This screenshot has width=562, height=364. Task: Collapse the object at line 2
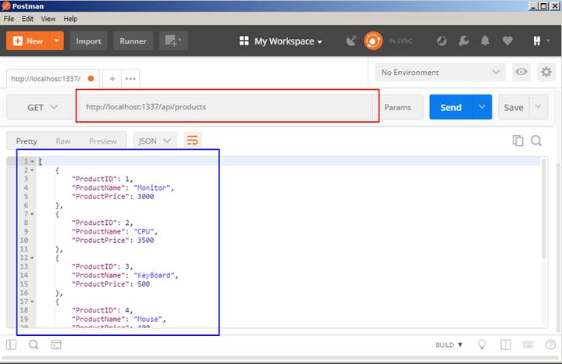click(x=32, y=170)
